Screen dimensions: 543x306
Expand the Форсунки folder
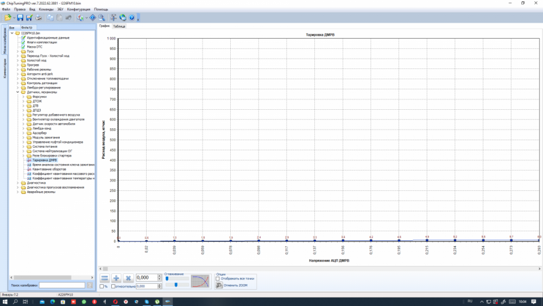[23, 97]
